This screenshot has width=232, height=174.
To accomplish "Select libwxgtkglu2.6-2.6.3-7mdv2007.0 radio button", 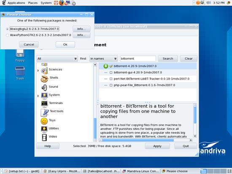I will (x=7, y=29).
